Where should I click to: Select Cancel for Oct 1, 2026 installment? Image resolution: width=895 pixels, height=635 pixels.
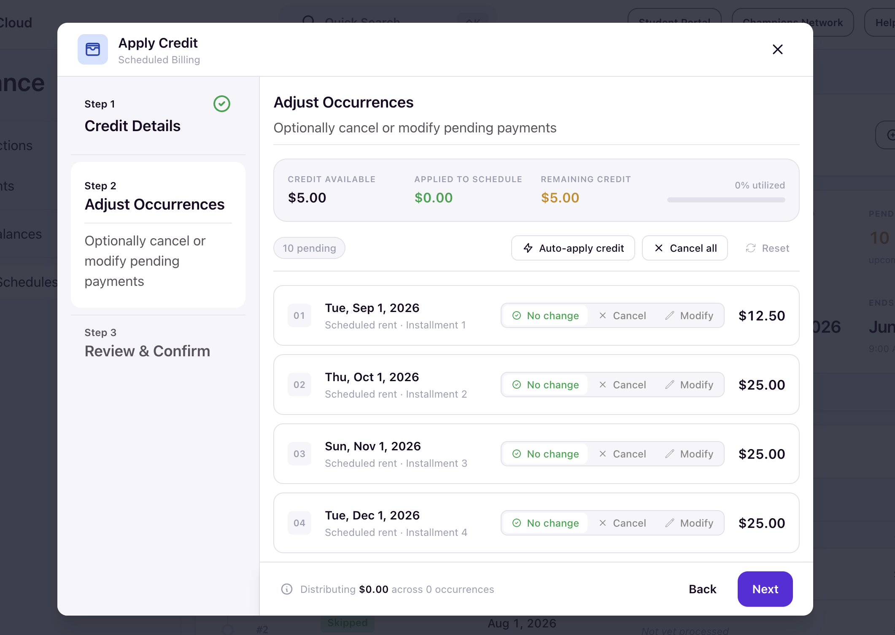click(x=622, y=385)
